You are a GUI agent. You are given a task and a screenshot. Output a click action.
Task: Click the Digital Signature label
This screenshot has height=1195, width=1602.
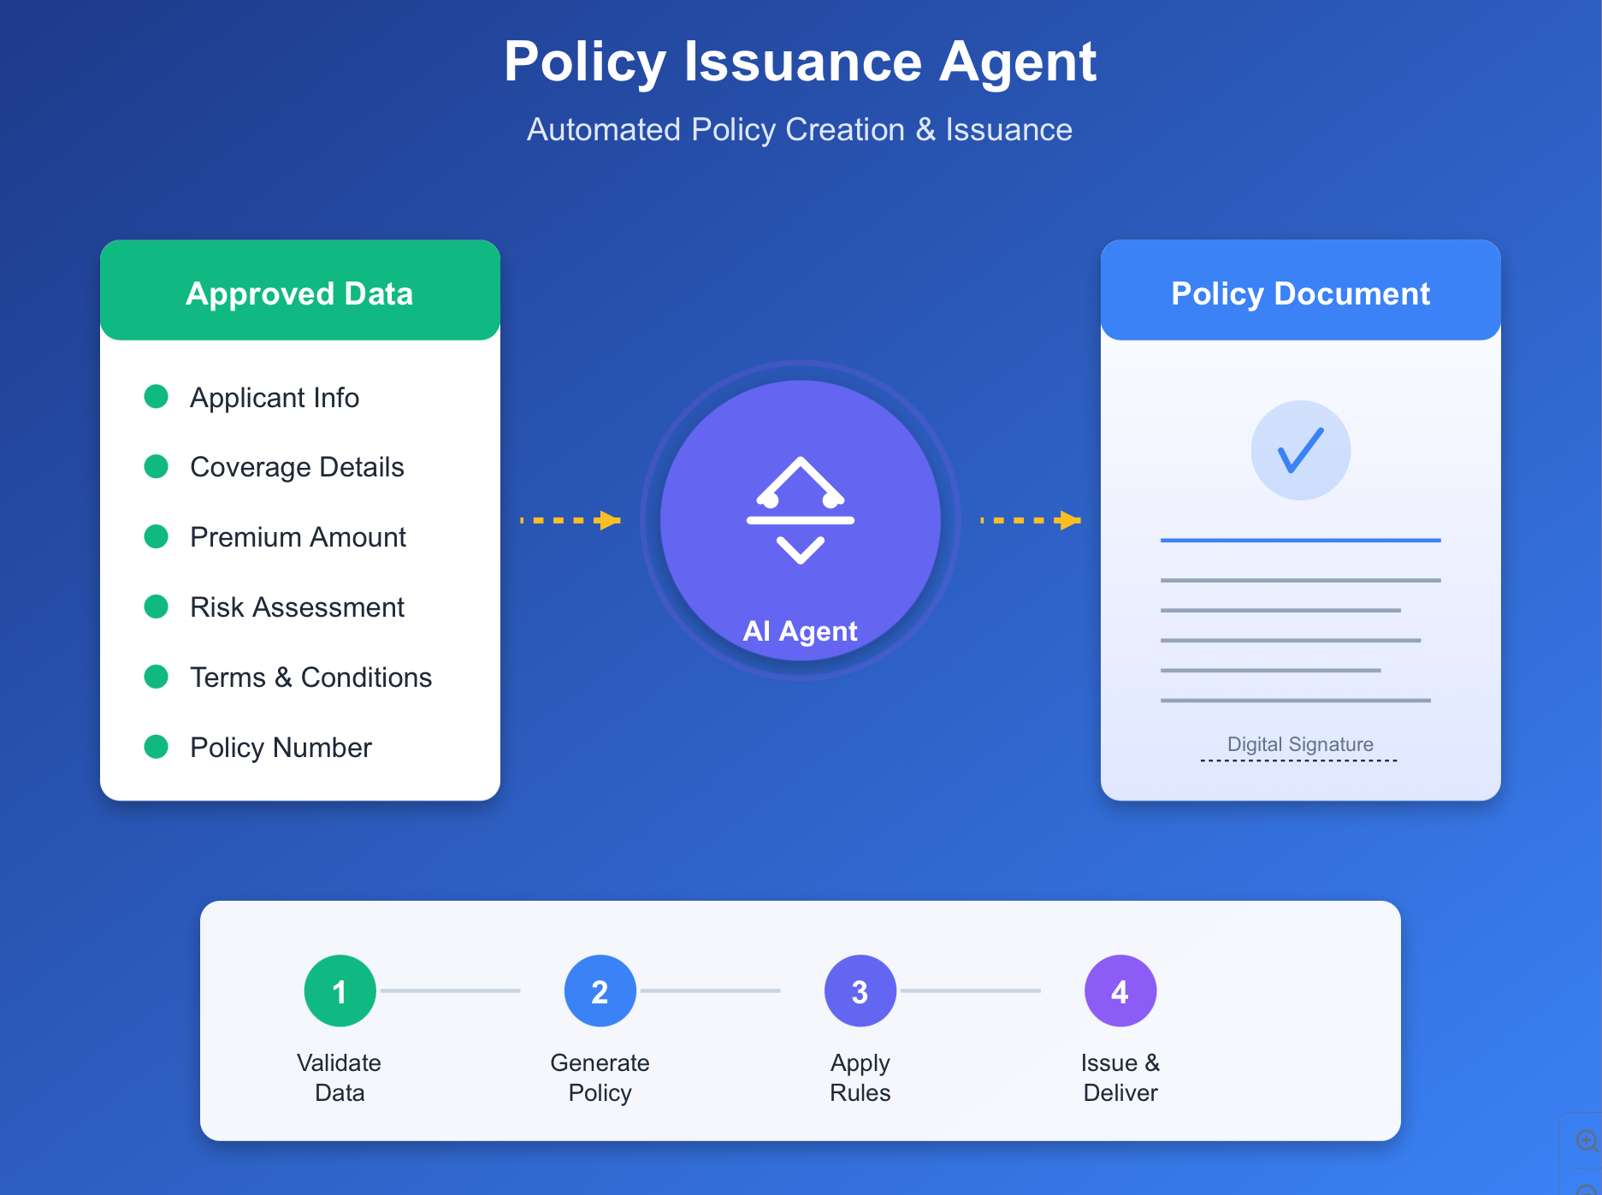coord(1300,744)
